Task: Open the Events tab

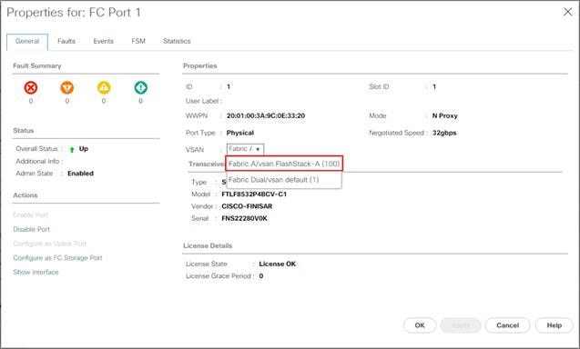Action: point(103,42)
